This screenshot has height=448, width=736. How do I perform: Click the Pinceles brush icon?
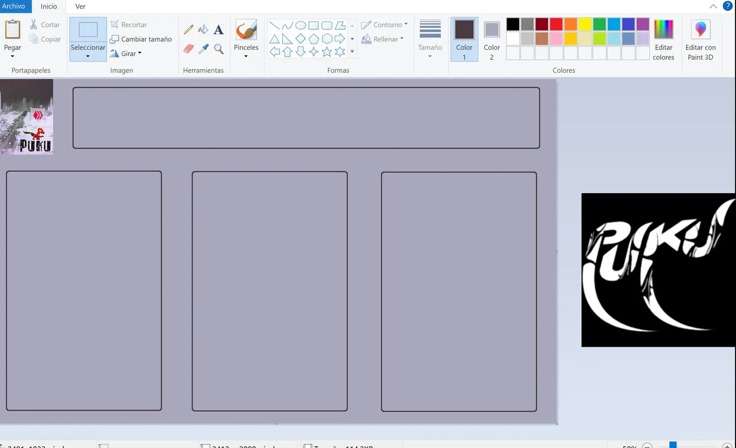246,30
